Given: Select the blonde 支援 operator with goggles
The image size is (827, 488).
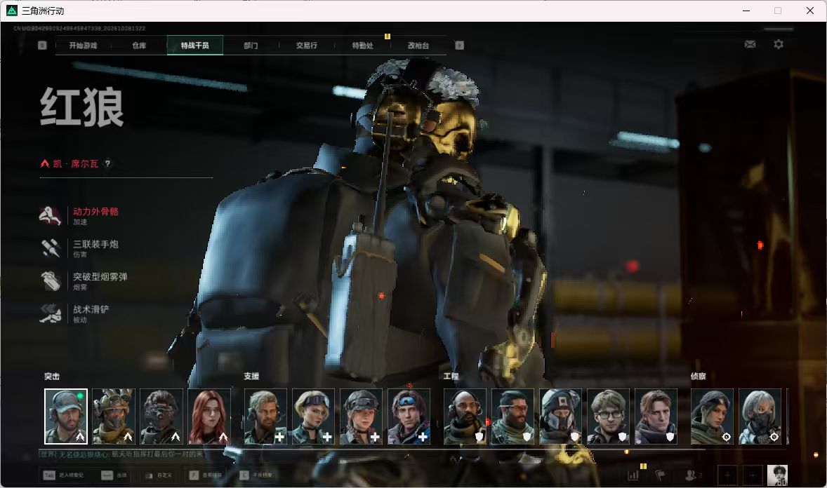Looking at the screenshot, I should point(313,416).
